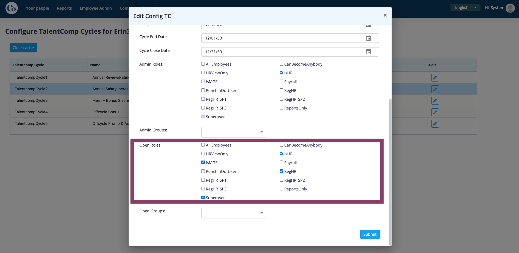The height and width of the screenshot is (253, 519).
Task: Check ReportsOnly under Open Roles
Action: point(281,189)
